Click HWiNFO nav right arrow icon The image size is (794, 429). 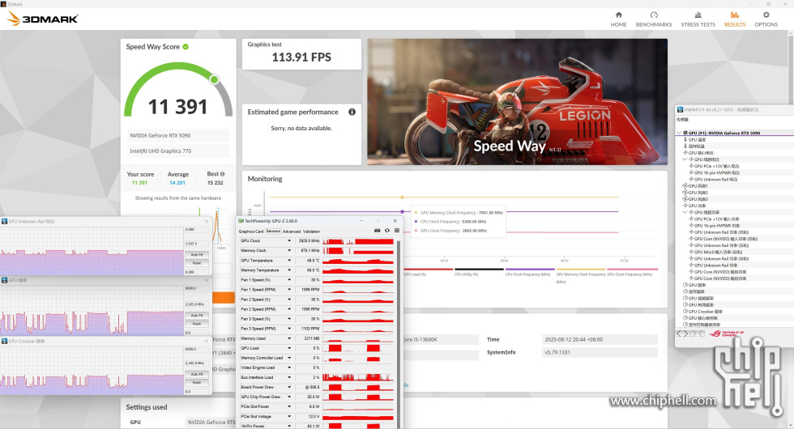pos(686,333)
